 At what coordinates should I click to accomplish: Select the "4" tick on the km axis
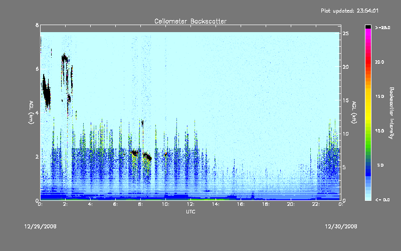37,112
